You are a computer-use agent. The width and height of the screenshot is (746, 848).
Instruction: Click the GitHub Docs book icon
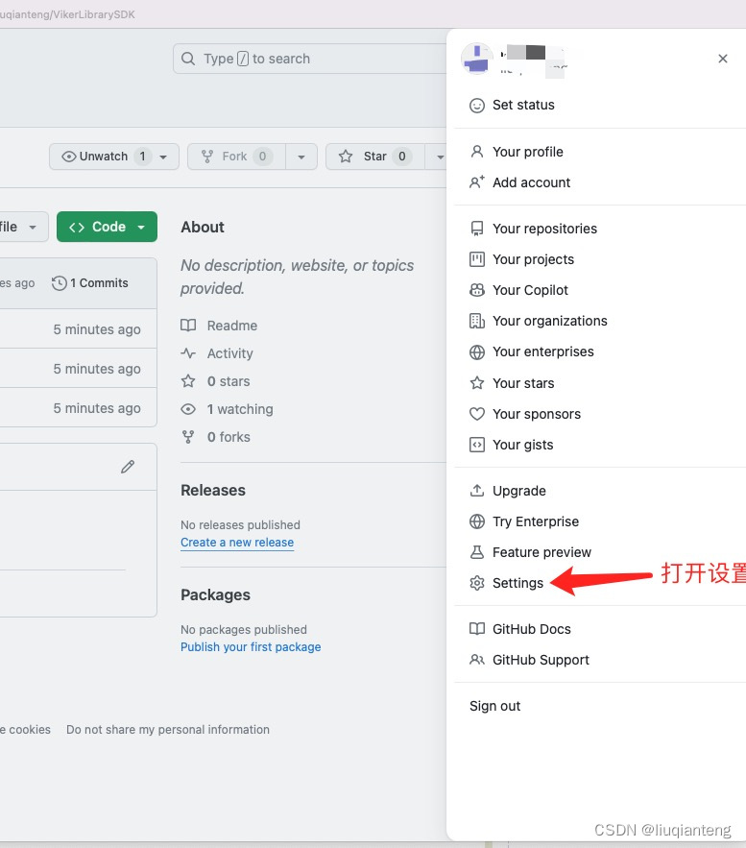click(477, 628)
